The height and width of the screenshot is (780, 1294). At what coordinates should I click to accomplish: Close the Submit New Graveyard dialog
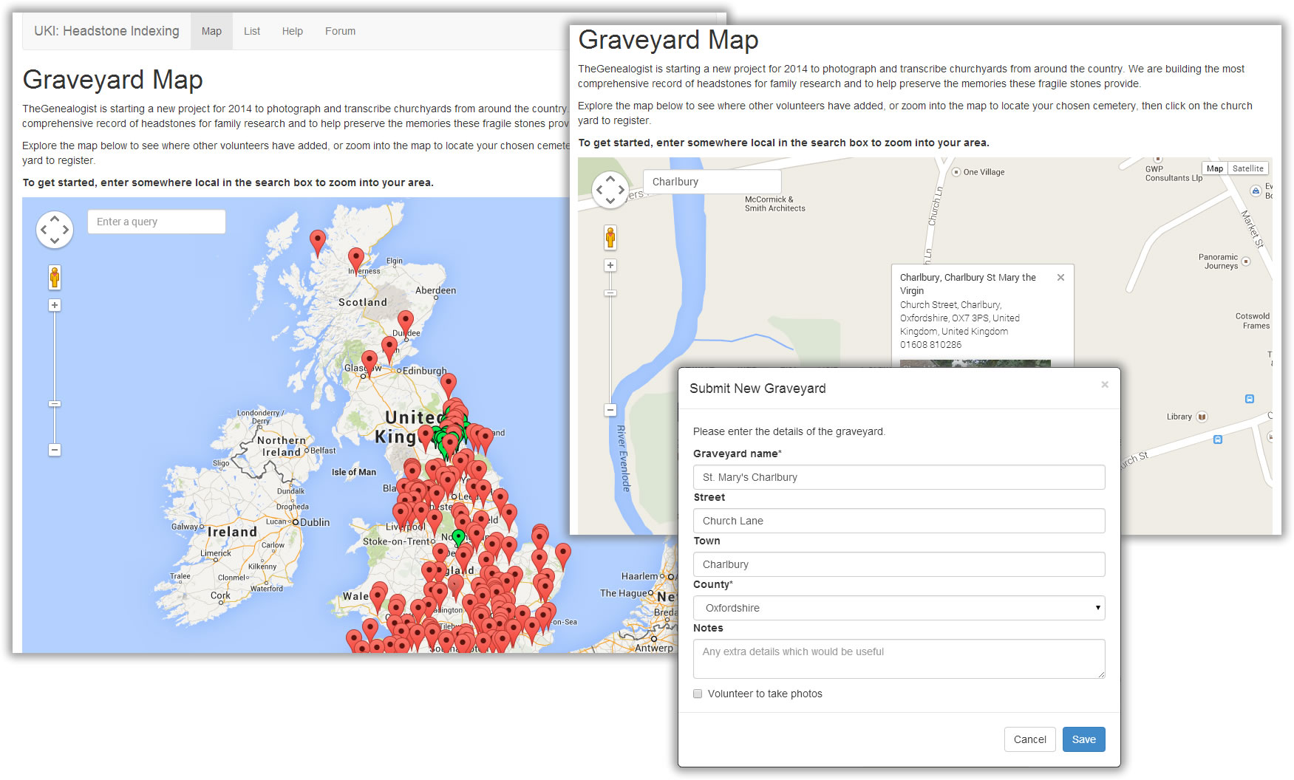(x=1105, y=384)
